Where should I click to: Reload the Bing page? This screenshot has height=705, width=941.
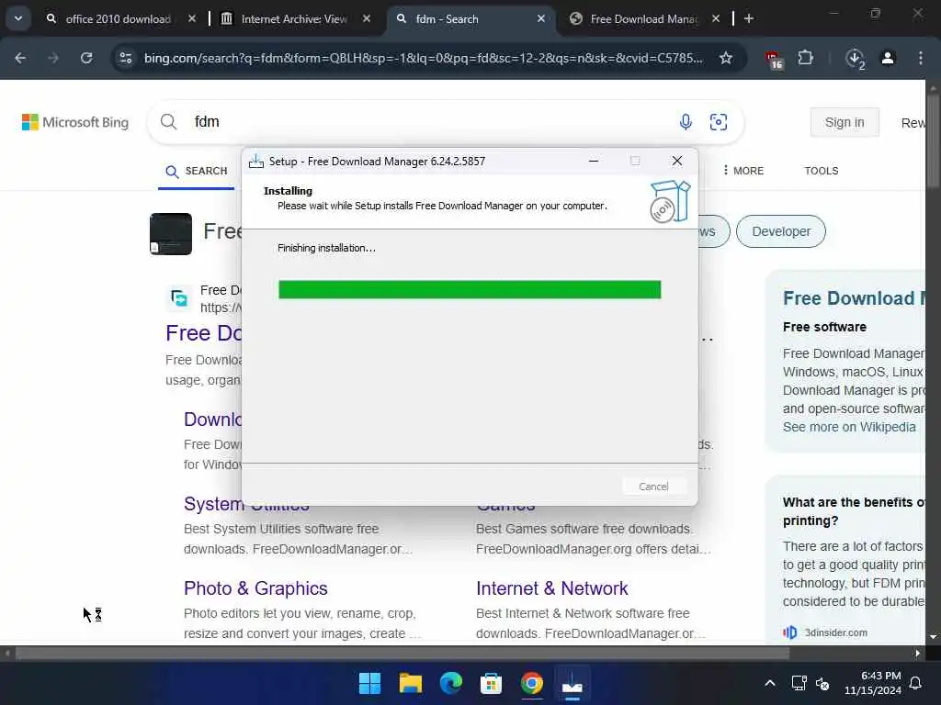coord(86,58)
